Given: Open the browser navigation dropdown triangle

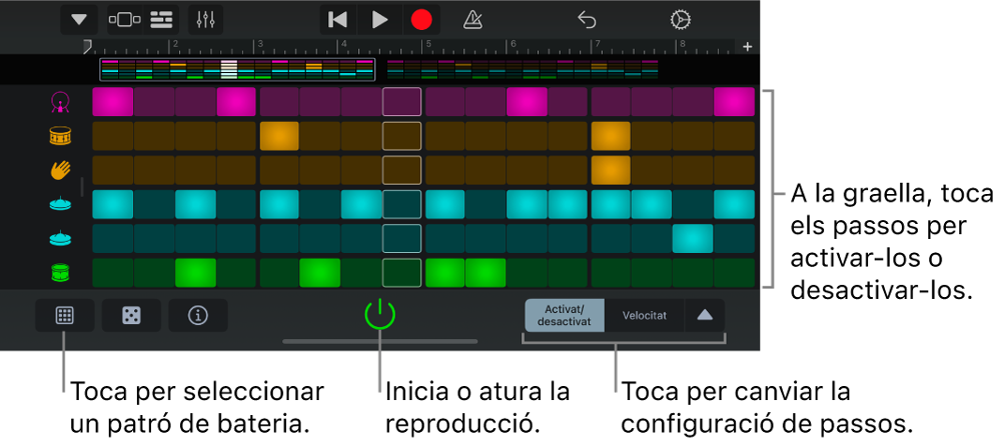Looking at the screenshot, I should point(79,20).
